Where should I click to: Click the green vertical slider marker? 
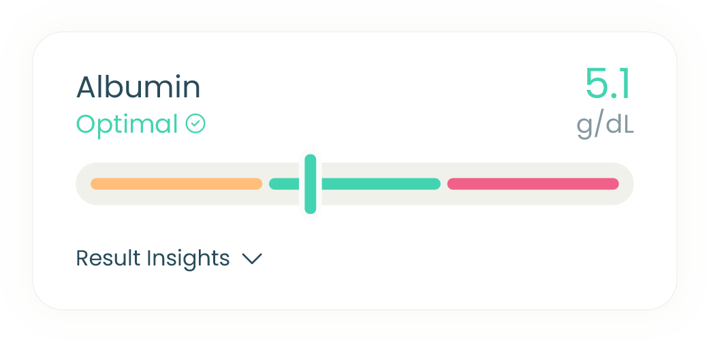point(311,184)
